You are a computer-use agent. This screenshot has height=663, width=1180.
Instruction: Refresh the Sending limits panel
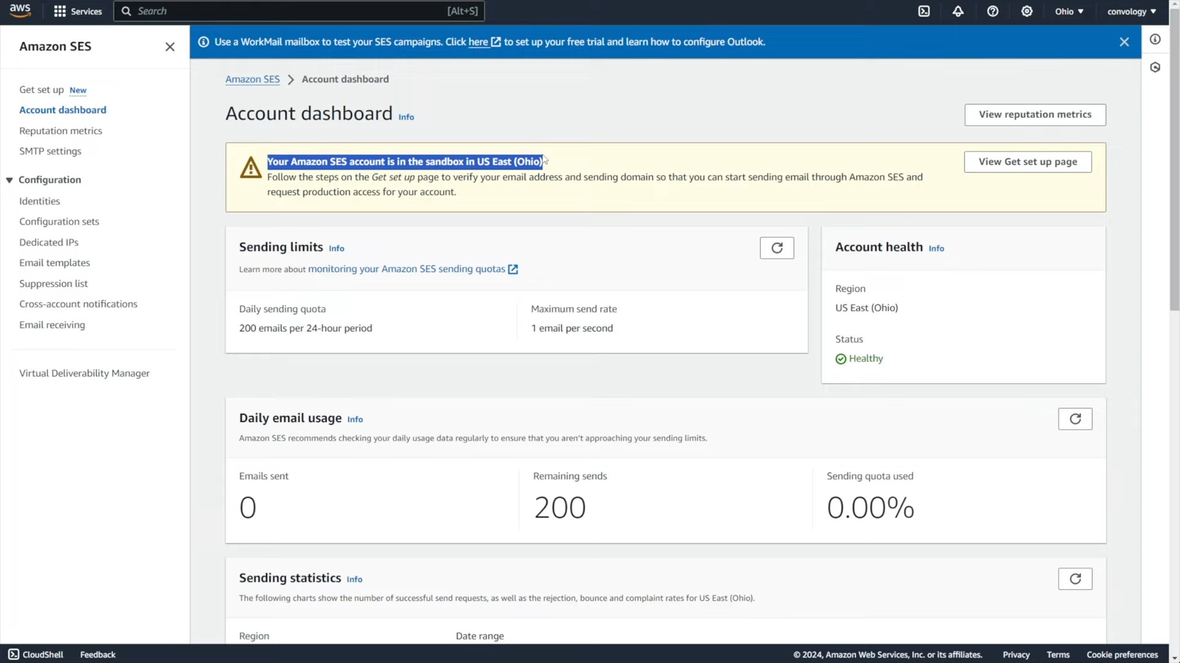777,248
